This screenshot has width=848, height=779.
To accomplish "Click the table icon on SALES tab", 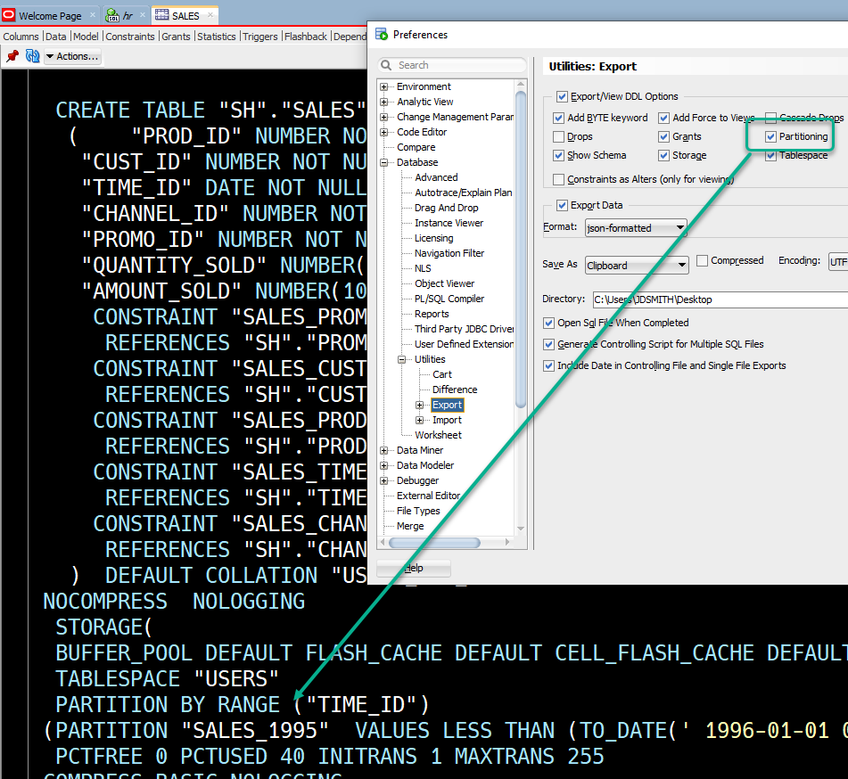I will tap(161, 15).
